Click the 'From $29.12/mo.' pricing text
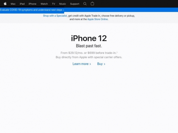Viewport: 178px width, 133px height. (x=89, y=53)
